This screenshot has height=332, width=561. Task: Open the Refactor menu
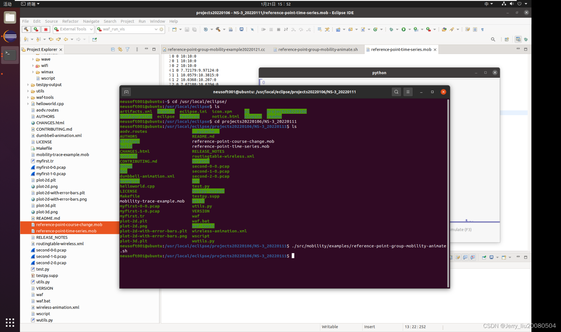[x=70, y=21]
